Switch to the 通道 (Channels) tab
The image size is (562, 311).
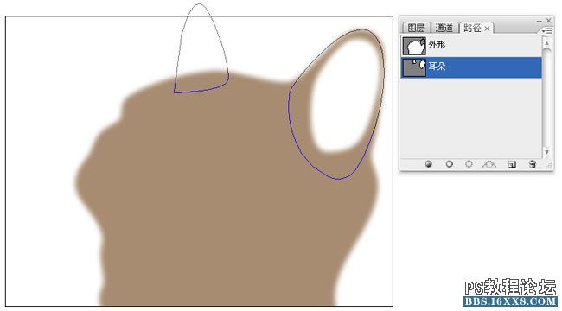coord(444,28)
